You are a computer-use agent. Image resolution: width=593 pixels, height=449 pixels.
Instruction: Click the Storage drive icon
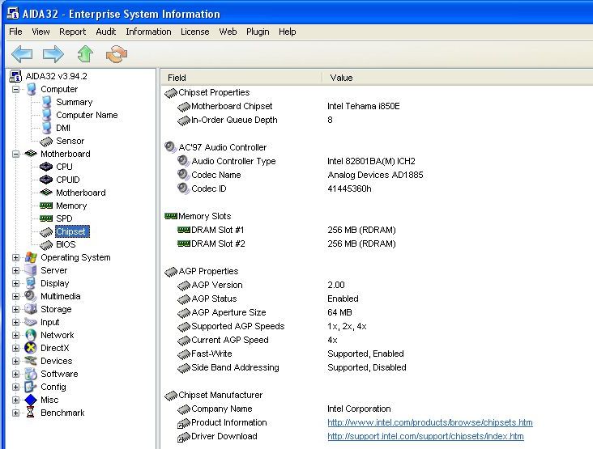point(30,309)
